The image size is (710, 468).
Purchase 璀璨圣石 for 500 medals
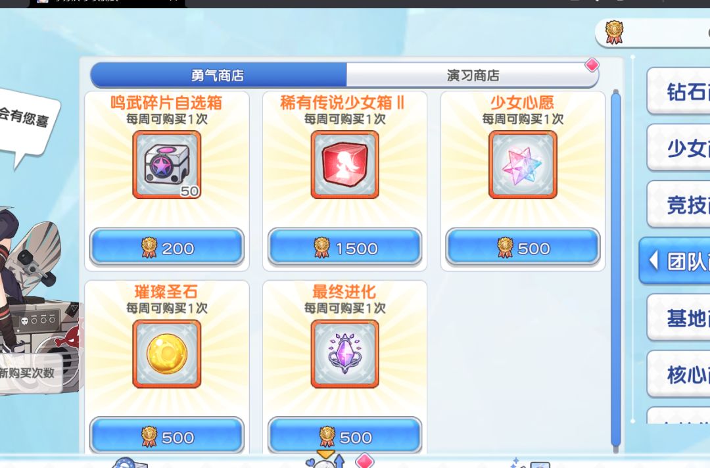pos(166,436)
